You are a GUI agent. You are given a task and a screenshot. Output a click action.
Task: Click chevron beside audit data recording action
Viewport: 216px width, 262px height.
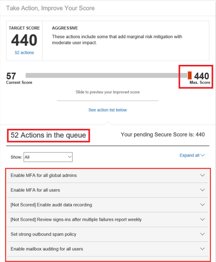tap(202, 205)
